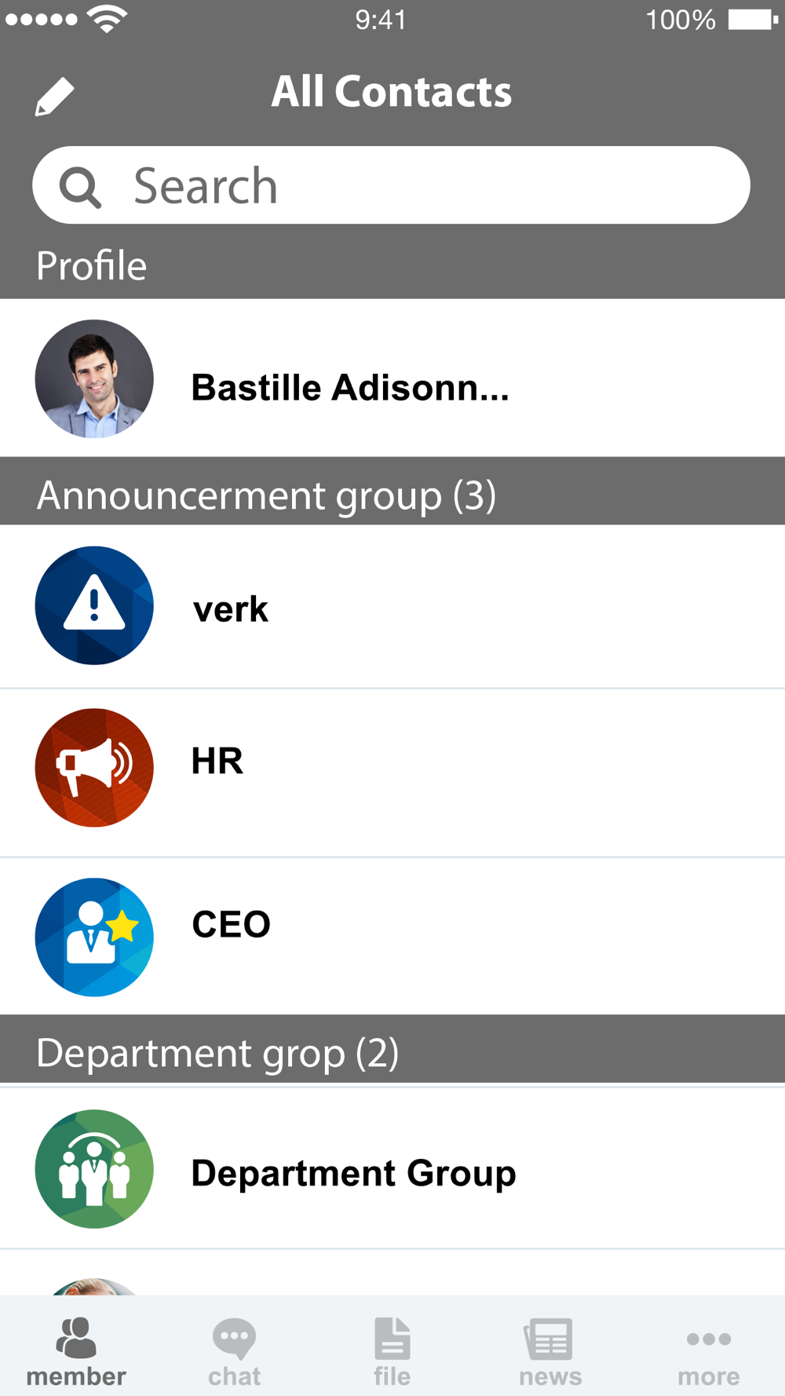The height and width of the screenshot is (1396, 785).
Task: Switch to the chat tab
Action: (234, 1352)
